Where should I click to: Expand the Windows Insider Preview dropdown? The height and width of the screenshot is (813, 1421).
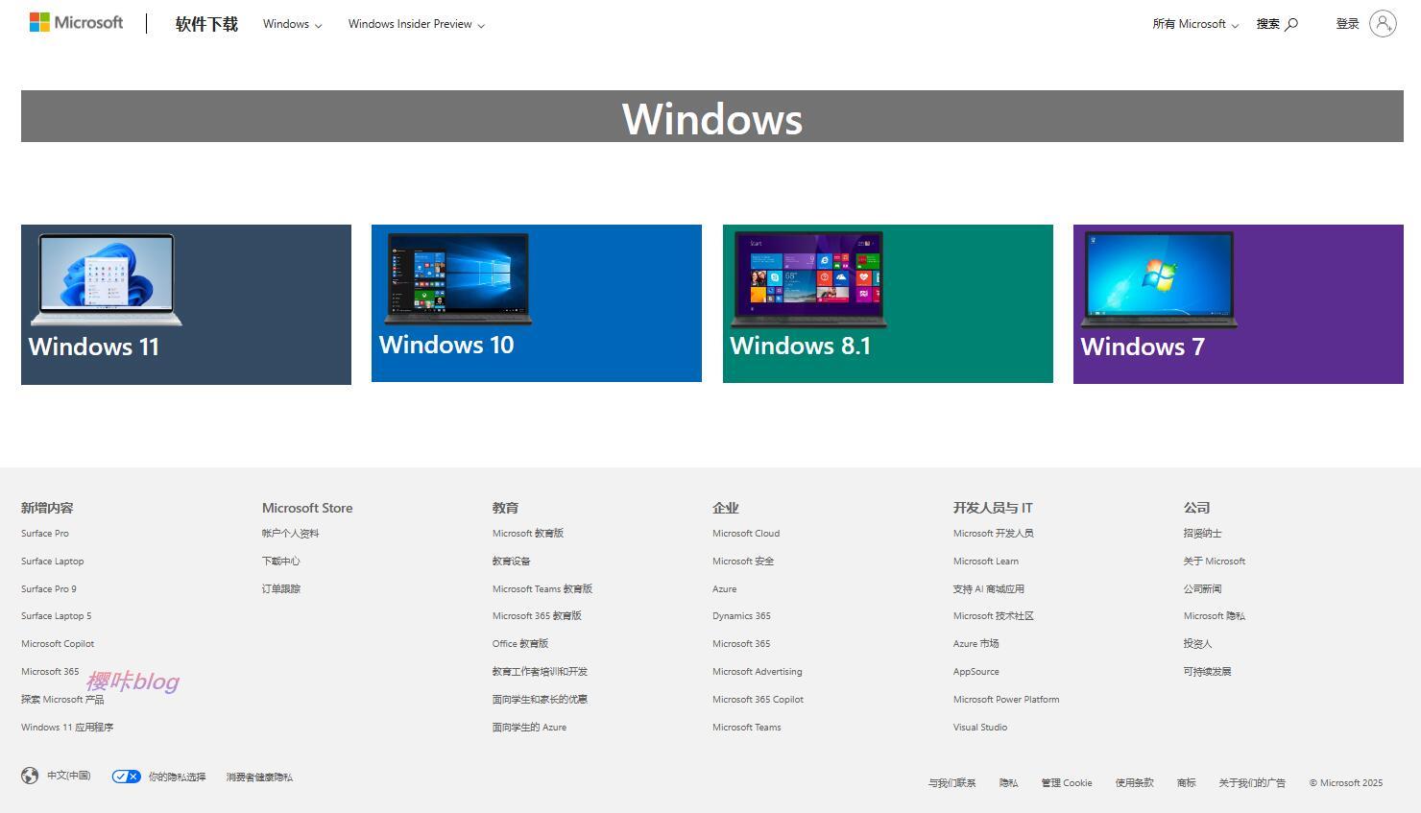tap(417, 24)
